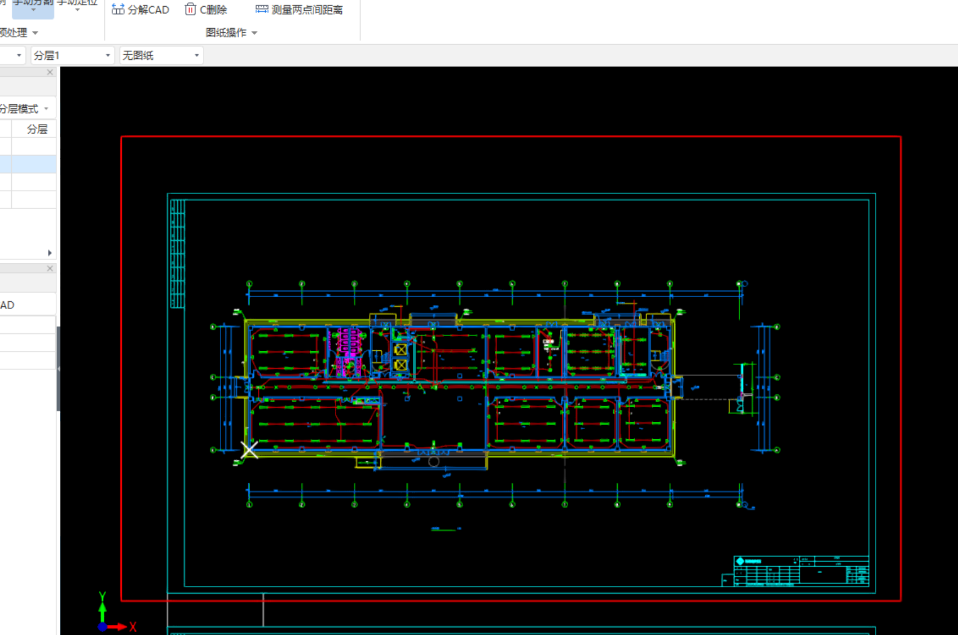The height and width of the screenshot is (635, 958).
Task: Open the 手动分割 dropdown arrow
Action: click(x=33, y=10)
